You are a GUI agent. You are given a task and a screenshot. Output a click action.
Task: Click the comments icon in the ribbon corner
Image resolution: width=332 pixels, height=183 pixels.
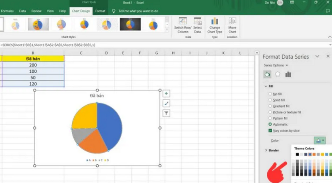tap(328, 11)
